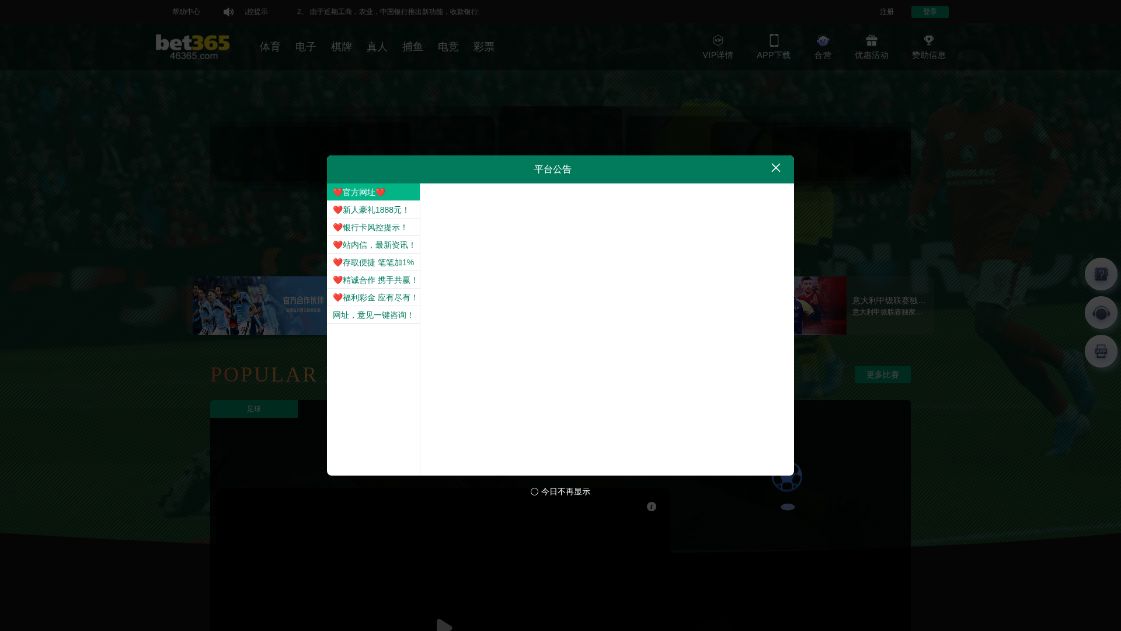This screenshot has height=631, width=1121.
Task: Open the help question floating button
Action: coord(1101,274)
